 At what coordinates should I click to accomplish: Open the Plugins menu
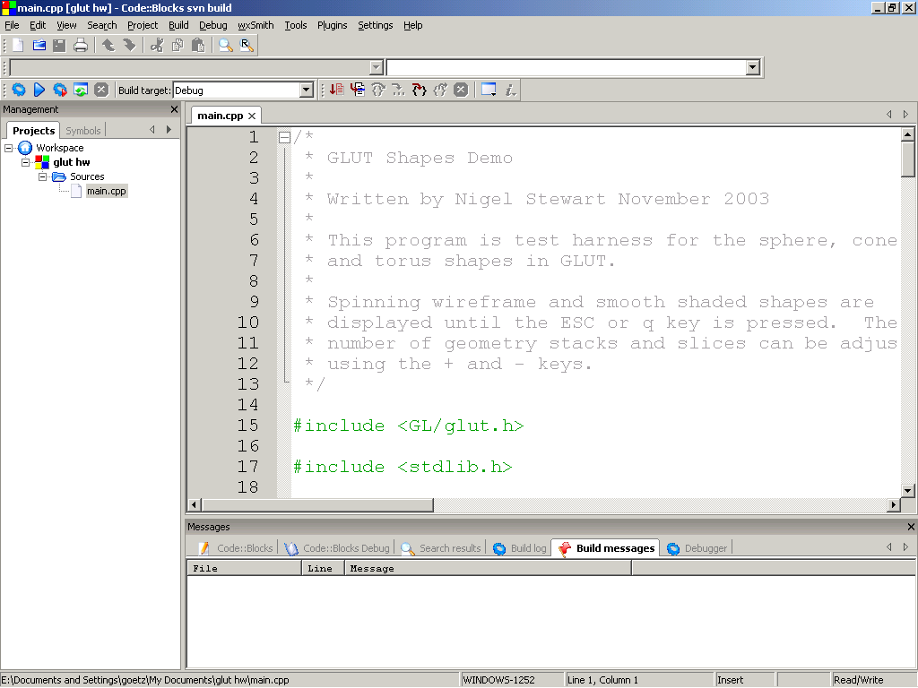[x=332, y=25]
